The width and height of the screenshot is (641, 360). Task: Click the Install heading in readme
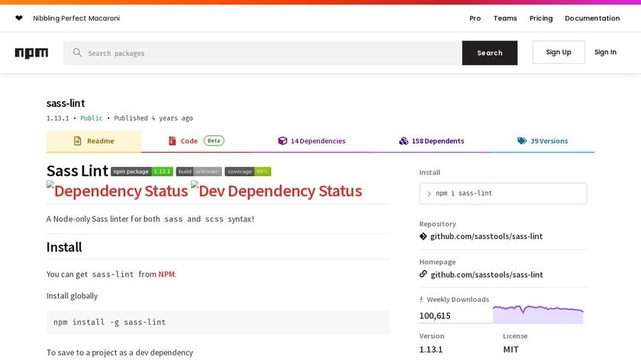pos(64,247)
